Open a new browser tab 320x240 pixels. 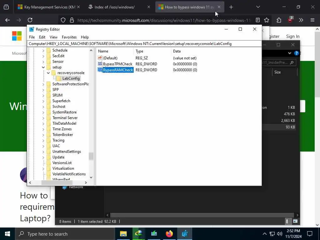click(231, 7)
